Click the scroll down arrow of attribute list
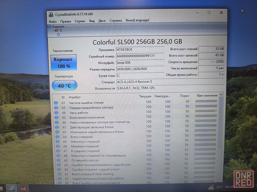Image resolution: width=257 pixels, height=192 pixels. point(218,182)
